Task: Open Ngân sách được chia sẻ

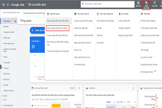Action: (x=82, y=43)
